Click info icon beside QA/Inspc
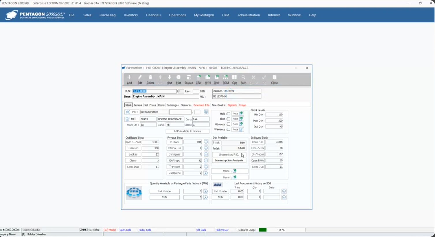 (206, 160)
